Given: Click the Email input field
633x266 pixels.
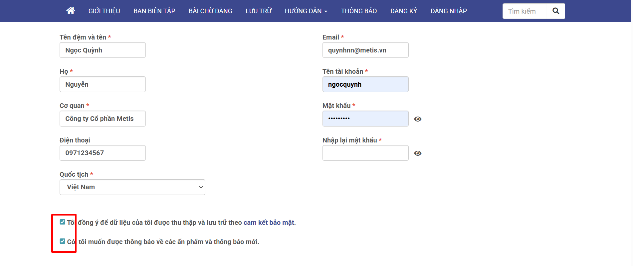Looking at the screenshot, I should 365,50.
